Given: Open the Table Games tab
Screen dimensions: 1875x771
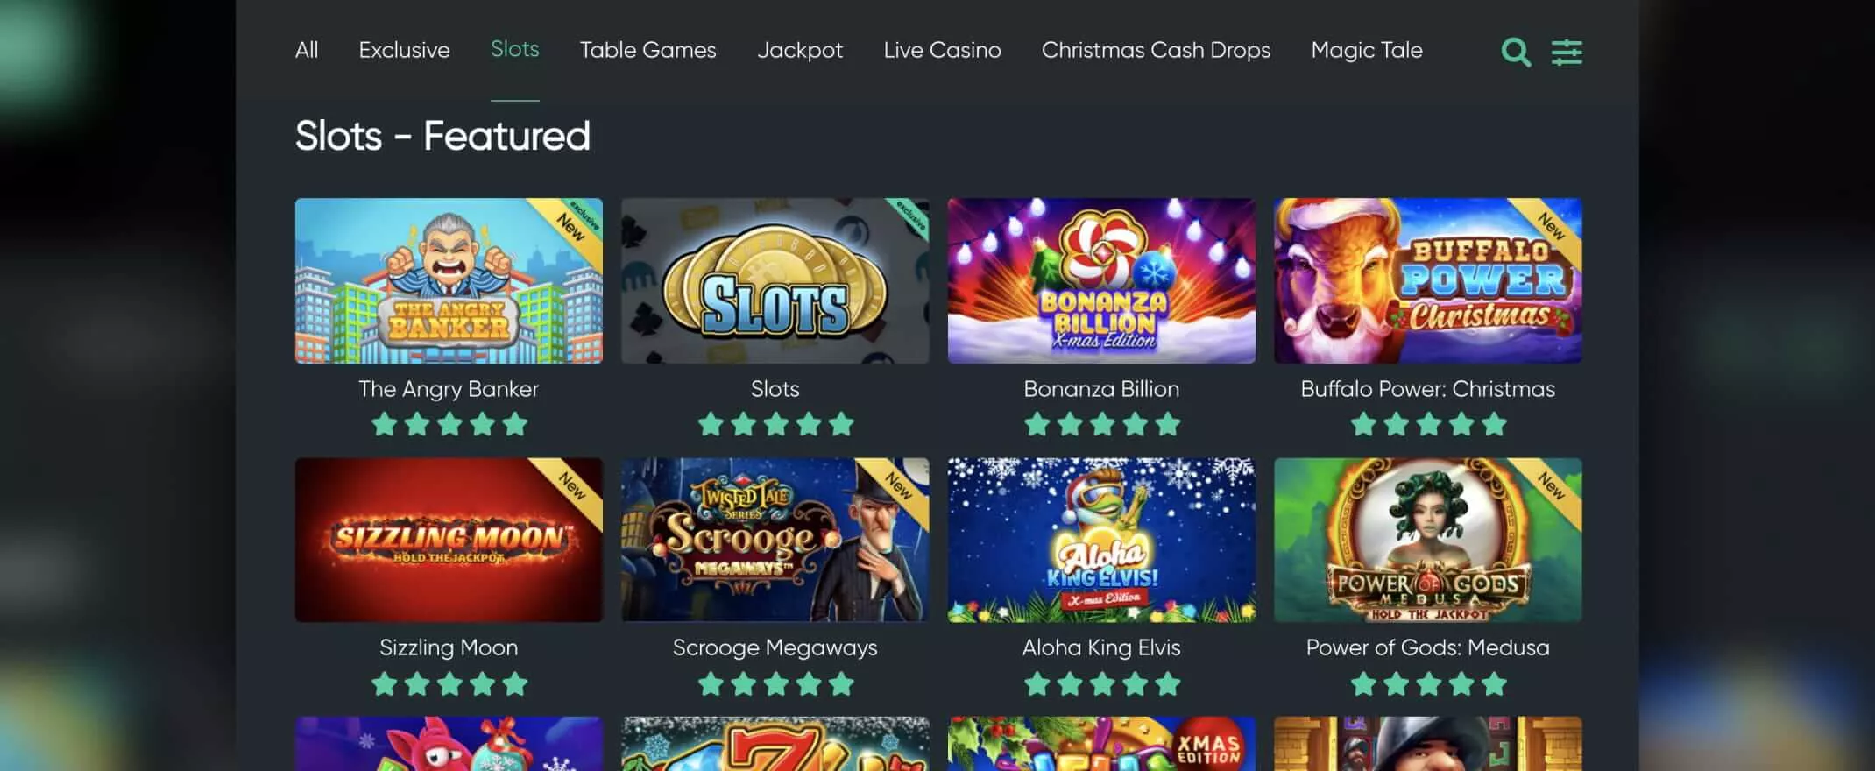Looking at the screenshot, I should tap(647, 50).
